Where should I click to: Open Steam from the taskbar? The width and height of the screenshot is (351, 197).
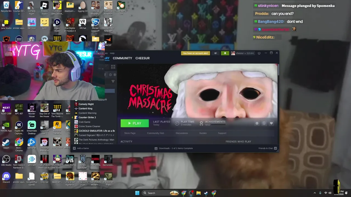[x=206, y=193]
